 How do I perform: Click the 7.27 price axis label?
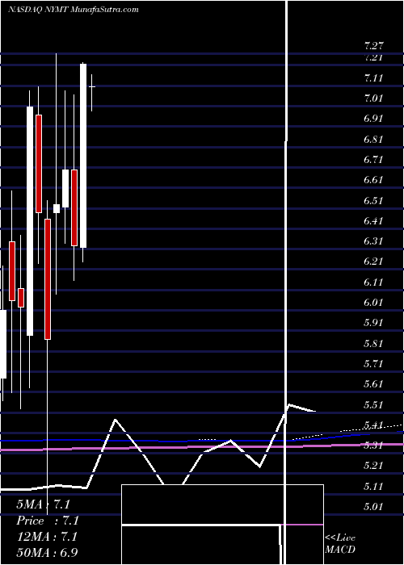[373, 46]
